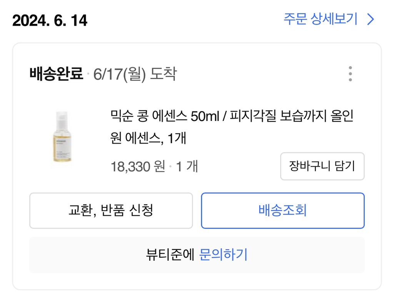Click the 원 에센스, 1개 title line

pyautogui.click(x=148, y=138)
